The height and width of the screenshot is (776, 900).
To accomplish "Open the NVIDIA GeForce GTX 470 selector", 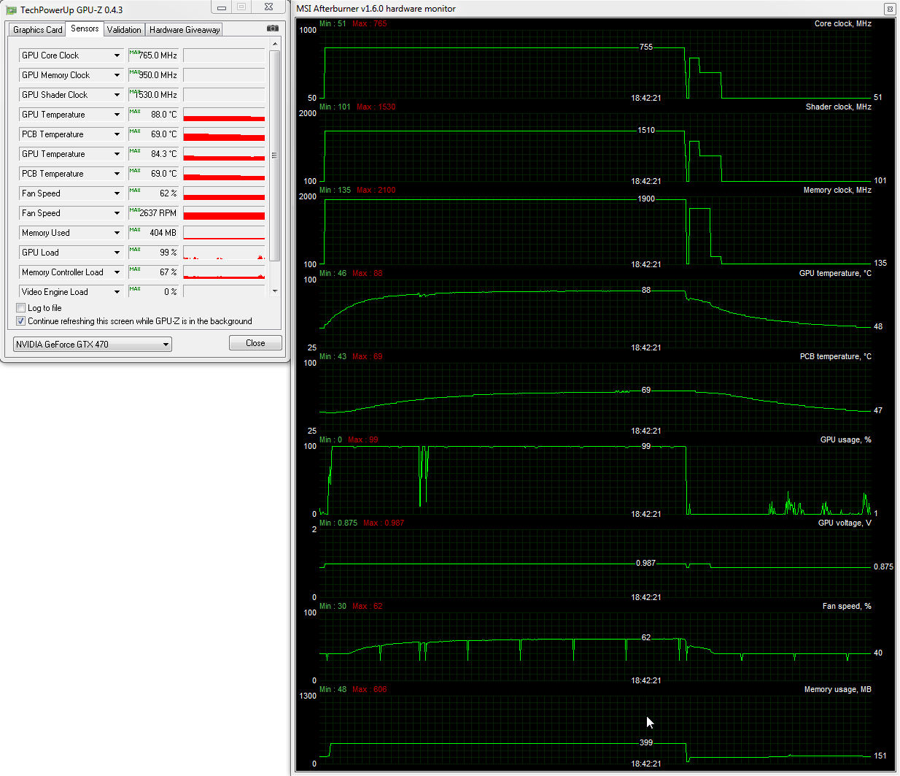I will click(x=93, y=344).
